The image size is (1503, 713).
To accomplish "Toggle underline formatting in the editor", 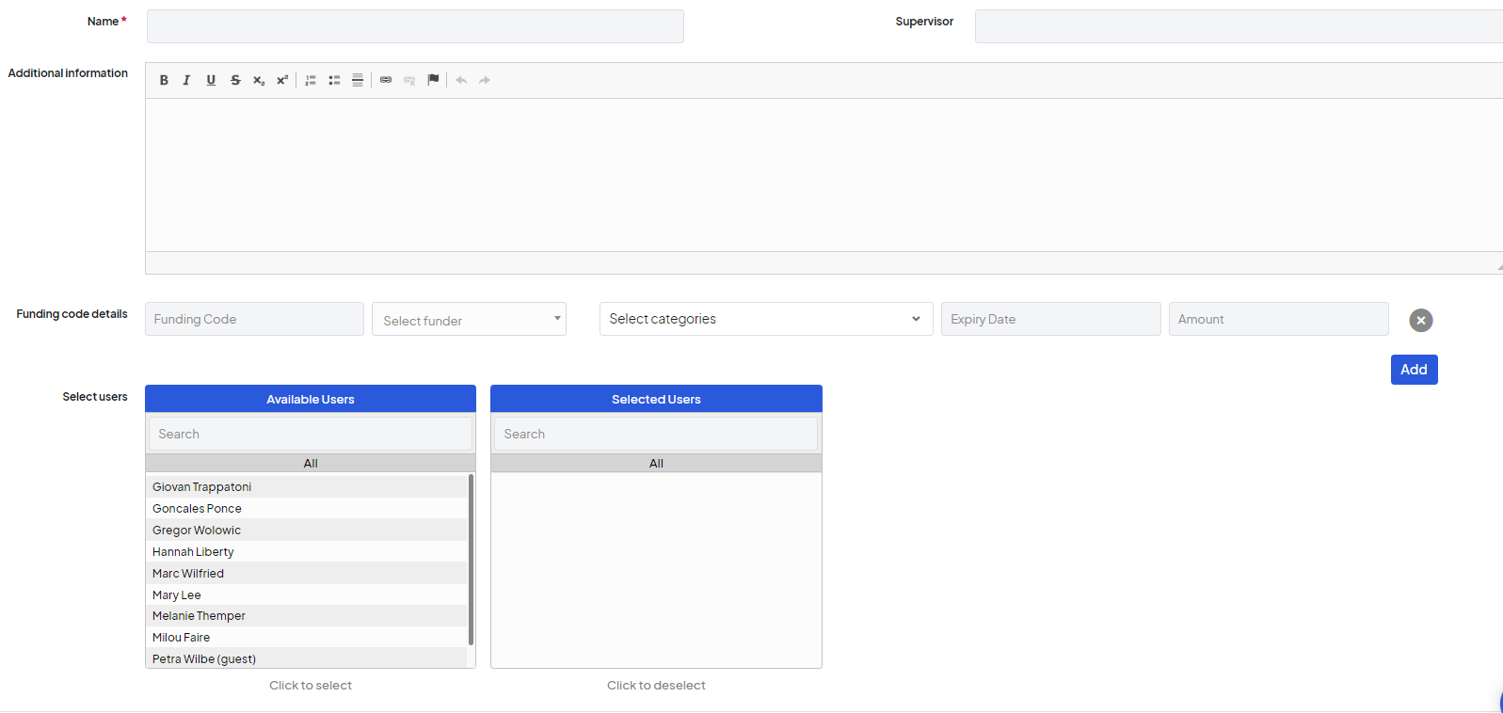I will pyautogui.click(x=211, y=81).
